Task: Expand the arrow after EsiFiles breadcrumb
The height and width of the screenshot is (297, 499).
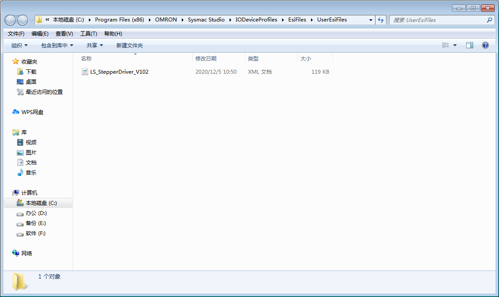Action: (311, 20)
